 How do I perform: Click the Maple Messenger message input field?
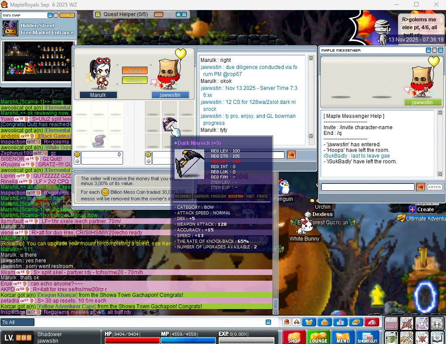coord(367,187)
